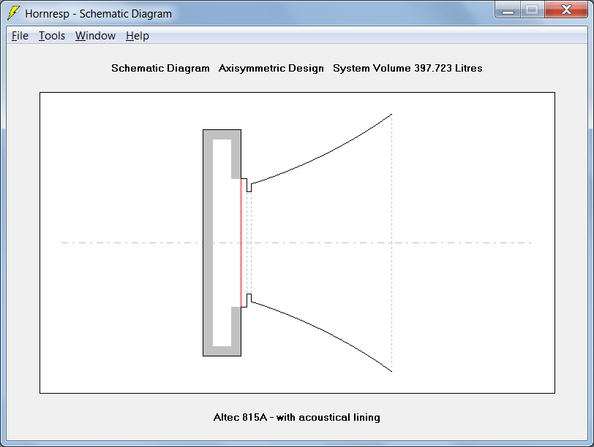Open the Tools menu
594x447 pixels.
(52, 36)
